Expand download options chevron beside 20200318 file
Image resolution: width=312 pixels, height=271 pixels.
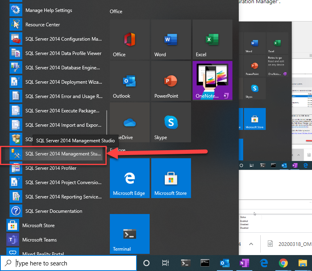(x=251, y=244)
